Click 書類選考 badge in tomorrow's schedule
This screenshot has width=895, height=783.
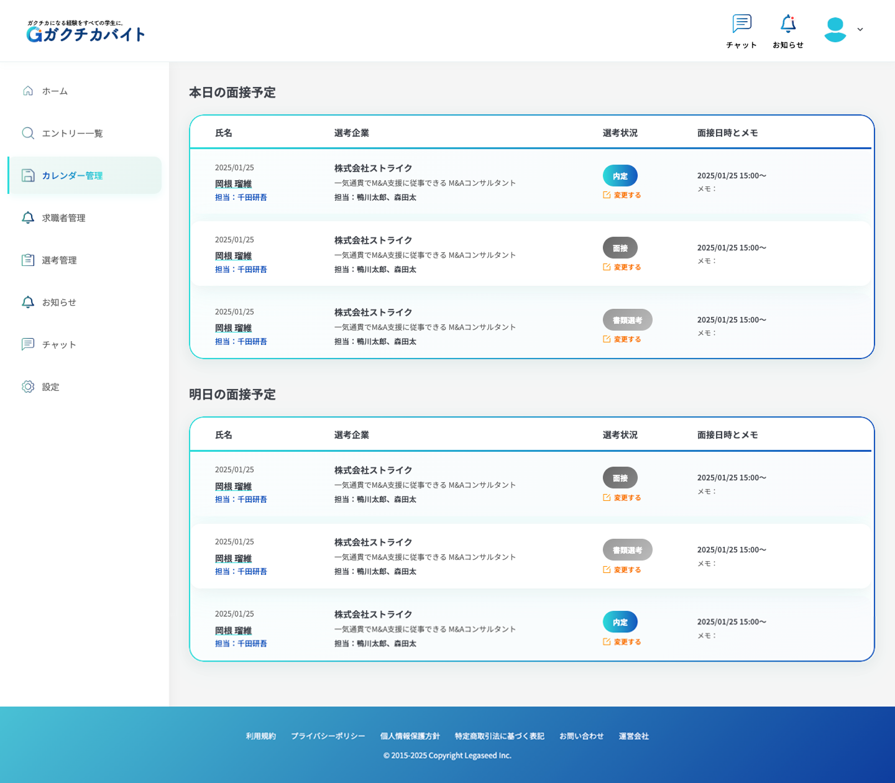pyautogui.click(x=627, y=550)
